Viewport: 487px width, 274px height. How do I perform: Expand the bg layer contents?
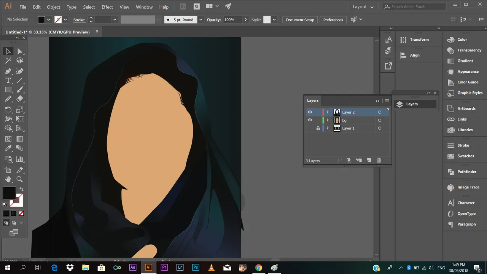328,120
